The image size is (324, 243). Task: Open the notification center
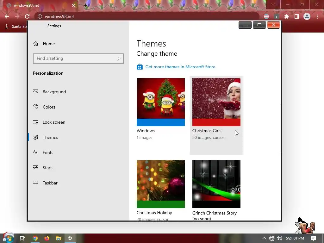click(314, 238)
